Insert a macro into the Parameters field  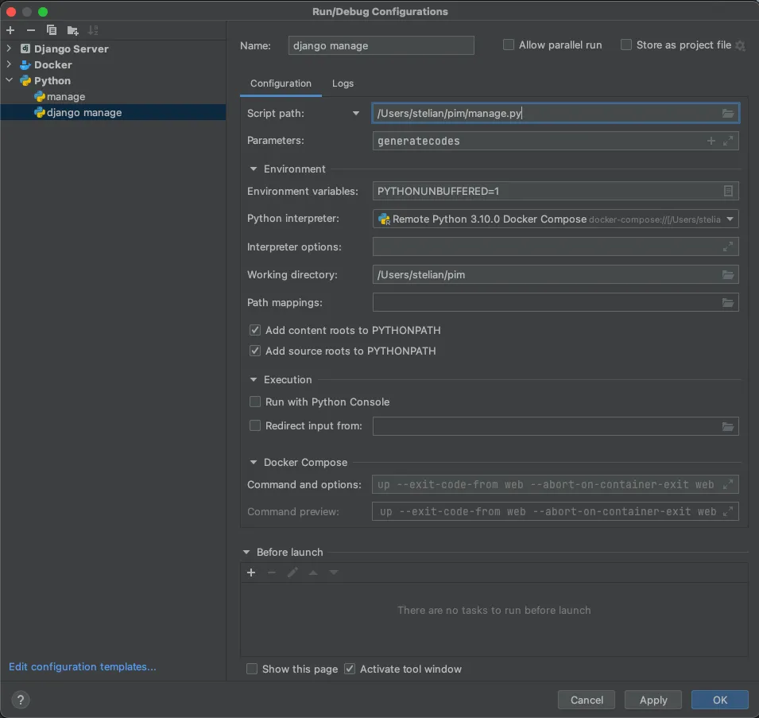[x=711, y=141]
